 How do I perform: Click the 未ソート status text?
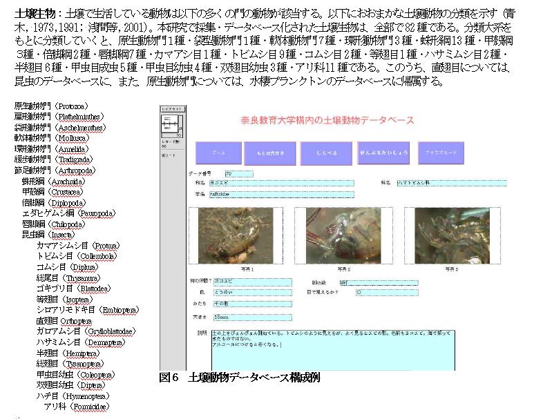pos(169,155)
